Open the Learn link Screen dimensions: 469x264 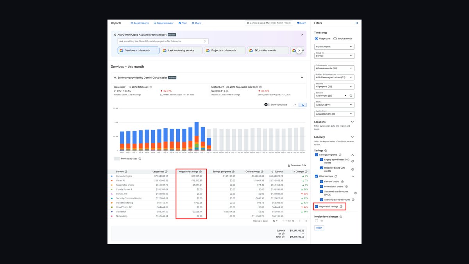pos(301,23)
